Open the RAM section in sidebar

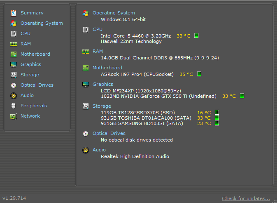point(26,44)
